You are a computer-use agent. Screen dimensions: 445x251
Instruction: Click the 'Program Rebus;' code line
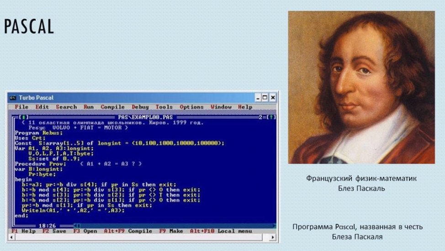(x=38, y=133)
